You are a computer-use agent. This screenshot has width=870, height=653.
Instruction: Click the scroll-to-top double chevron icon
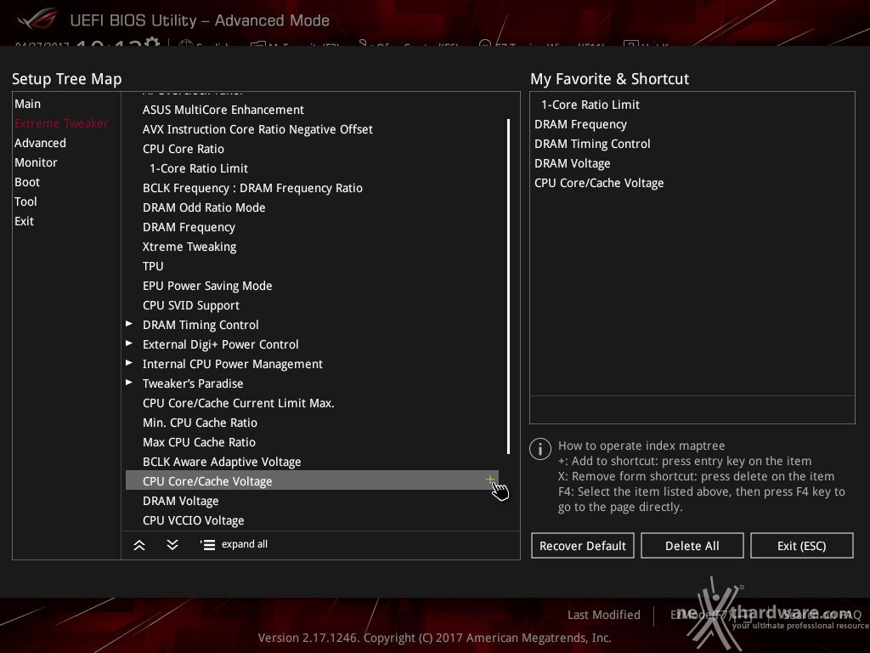point(139,545)
